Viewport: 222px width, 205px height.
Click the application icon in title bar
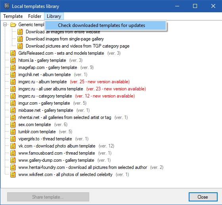6,6
